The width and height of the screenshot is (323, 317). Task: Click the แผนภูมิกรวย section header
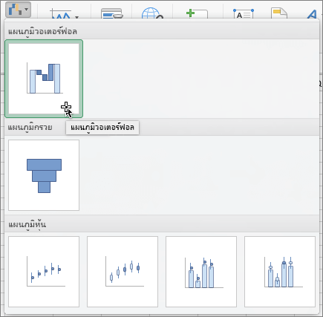click(30, 128)
